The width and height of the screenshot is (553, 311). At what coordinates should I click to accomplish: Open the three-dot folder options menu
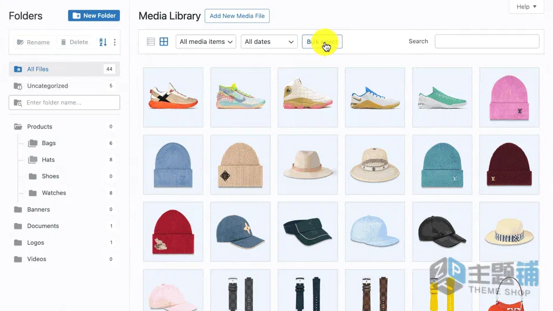coord(115,42)
